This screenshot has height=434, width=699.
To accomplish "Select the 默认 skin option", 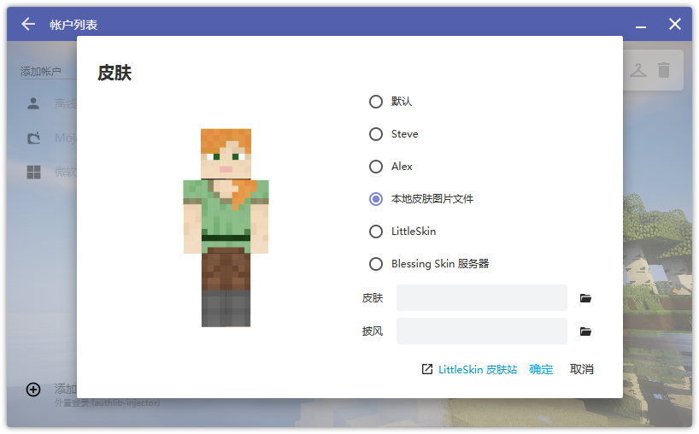I will click(x=376, y=102).
